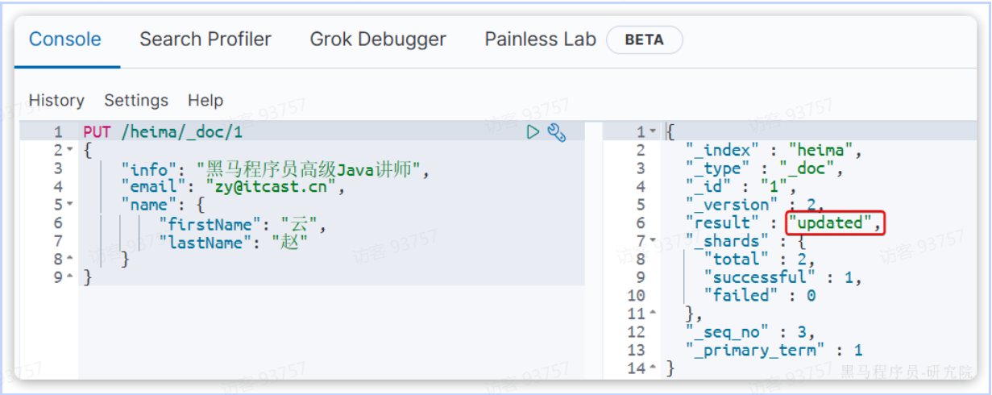This screenshot has height=395, width=992.
Task: Open the Search Profiler tab
Action: coord(205,39)
